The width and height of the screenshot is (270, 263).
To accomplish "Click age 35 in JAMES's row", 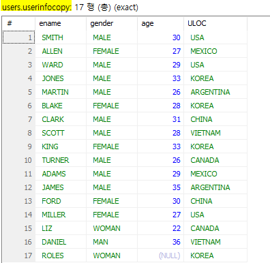I will pos(160,187).
